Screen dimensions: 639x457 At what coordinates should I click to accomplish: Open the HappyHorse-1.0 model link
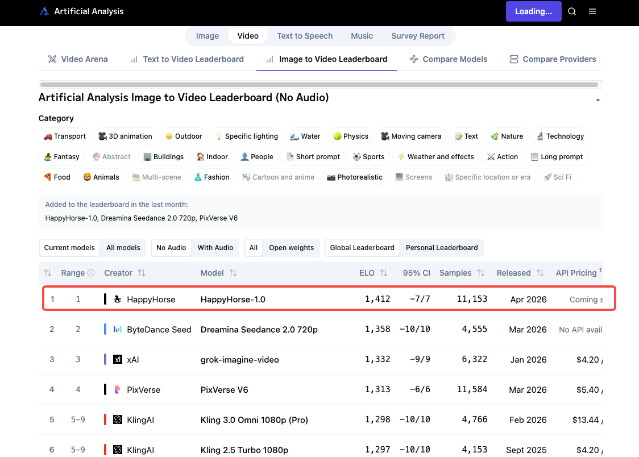(x=233, y=300)
